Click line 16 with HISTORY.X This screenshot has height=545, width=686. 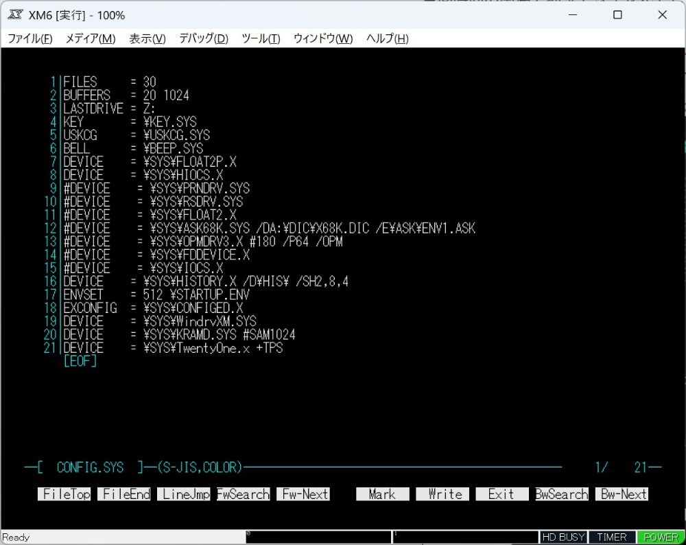point(206,281)
